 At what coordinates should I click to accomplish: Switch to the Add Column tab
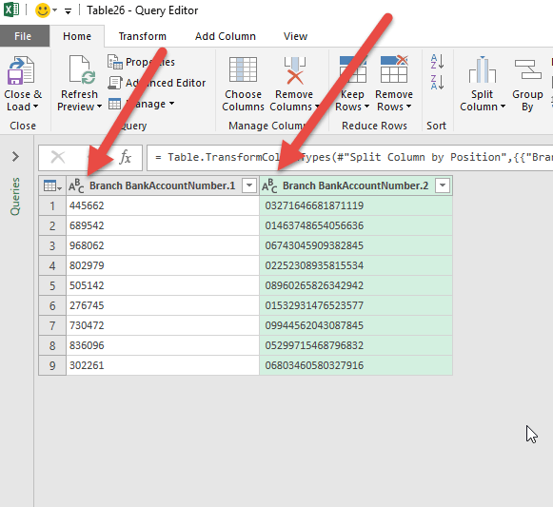point(226,36)
